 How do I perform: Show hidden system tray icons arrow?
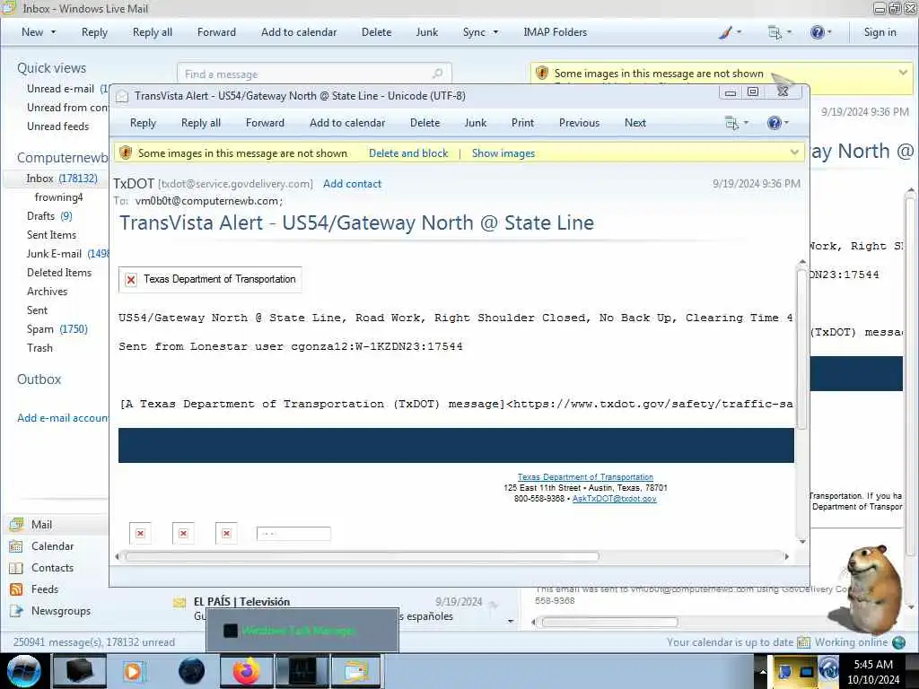(x=763, y=671)
